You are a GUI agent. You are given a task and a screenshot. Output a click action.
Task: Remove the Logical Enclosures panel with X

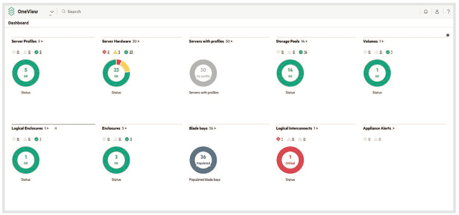56,128
